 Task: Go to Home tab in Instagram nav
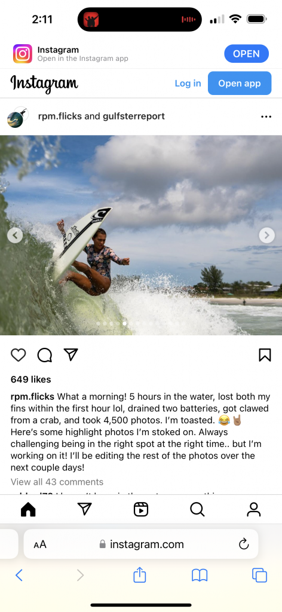pyautogui.click(x=28, y=509)
